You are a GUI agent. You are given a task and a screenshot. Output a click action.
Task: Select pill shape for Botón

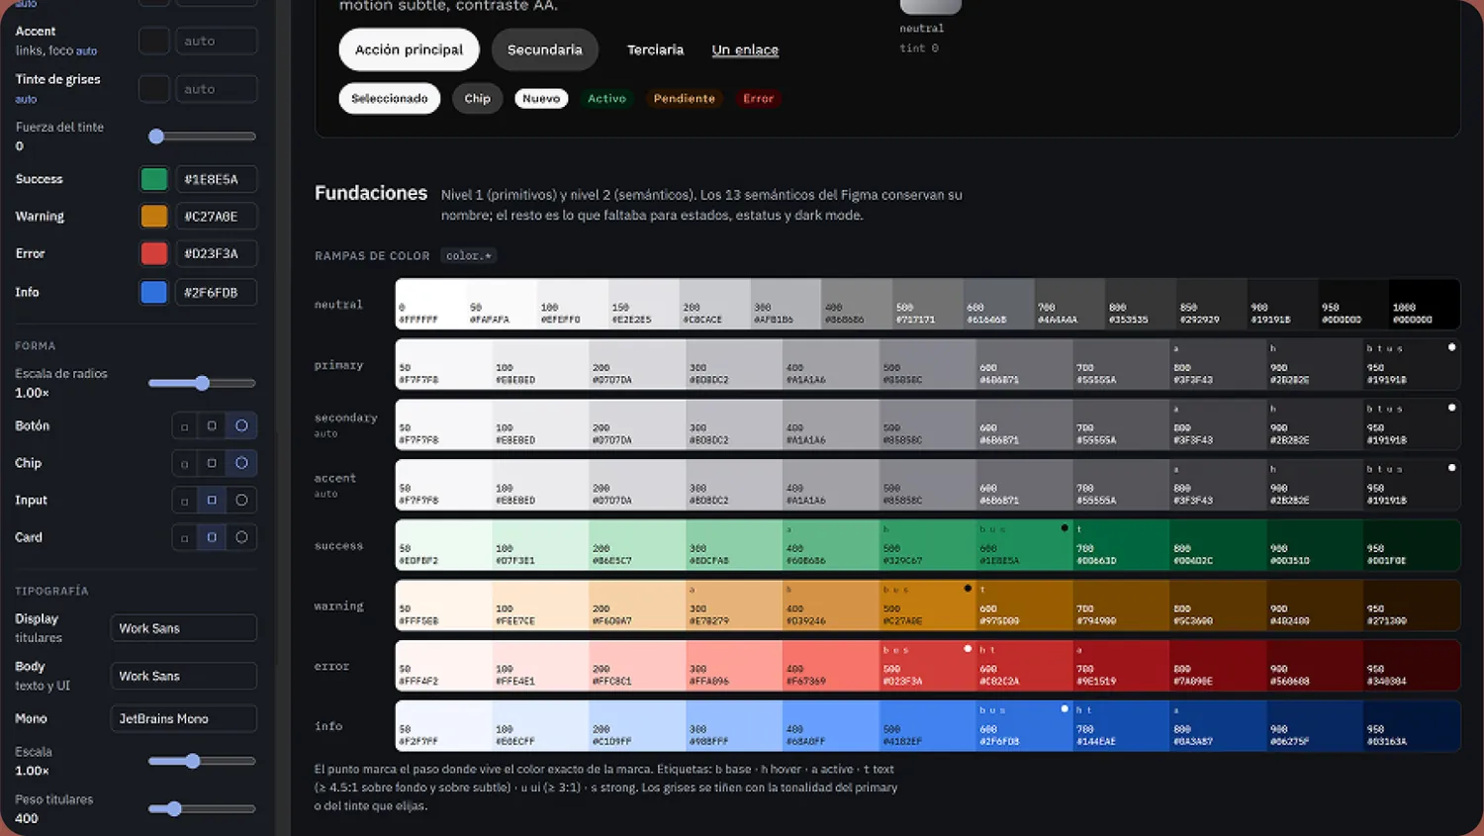coord(241,426)
